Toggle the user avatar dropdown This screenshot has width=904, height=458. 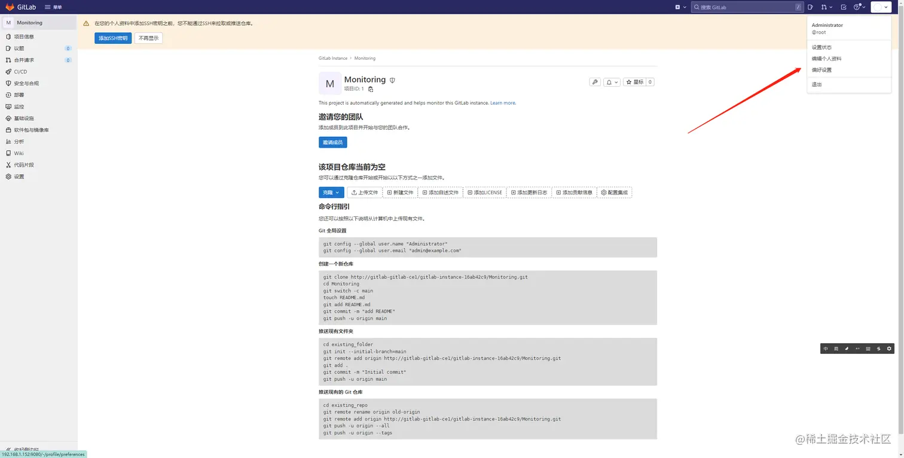[x=881, y=7]
